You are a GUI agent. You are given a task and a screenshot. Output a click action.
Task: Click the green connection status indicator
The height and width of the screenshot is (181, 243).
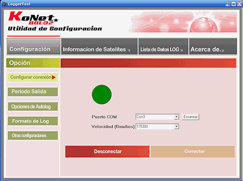tap(102, 94)
